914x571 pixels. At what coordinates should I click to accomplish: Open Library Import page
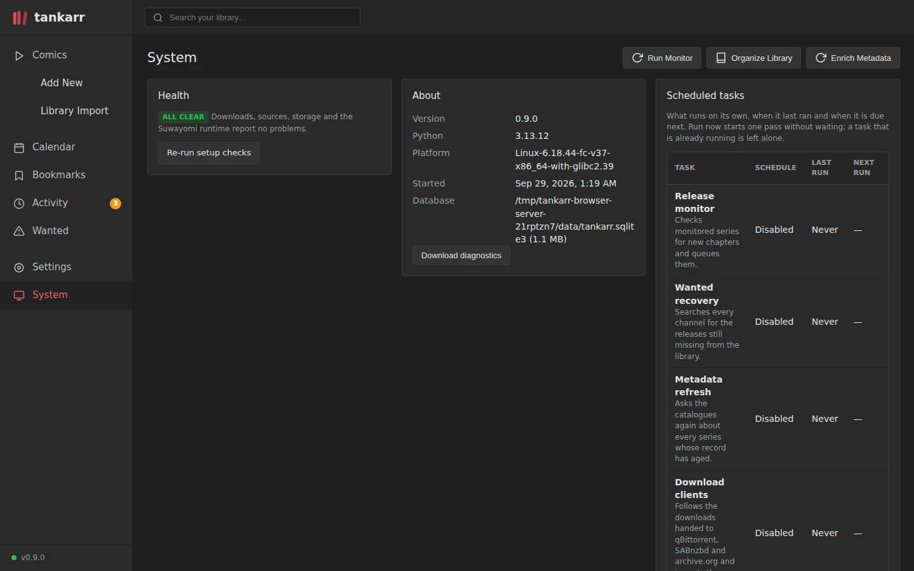point(67,111)
